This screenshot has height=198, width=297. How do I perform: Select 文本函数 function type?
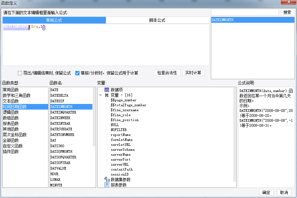pyautogui.click(x=25, y=101)
